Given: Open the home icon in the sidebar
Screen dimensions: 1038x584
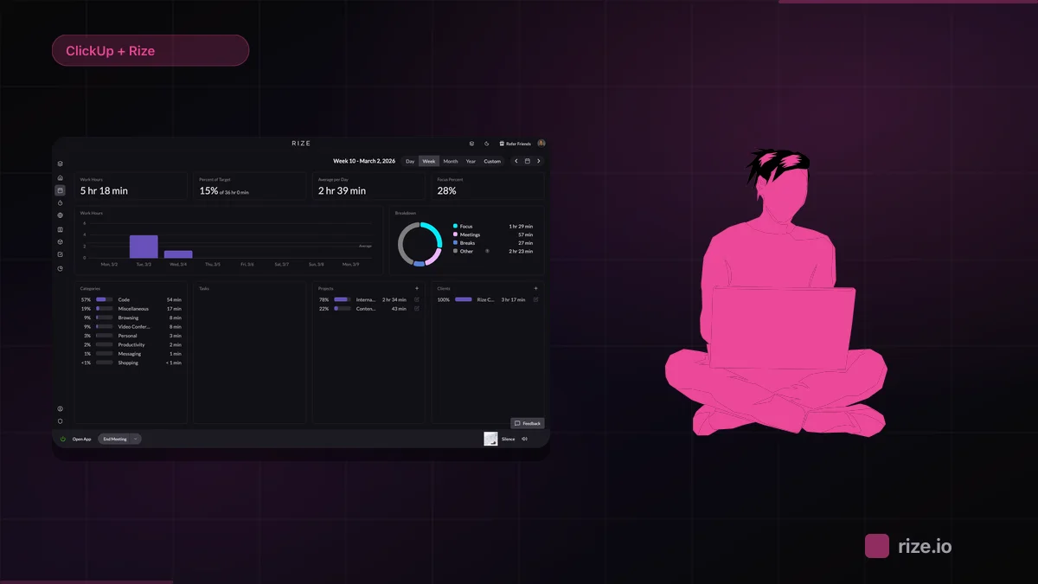Looking at the screenshot, I should click(61, 177).
